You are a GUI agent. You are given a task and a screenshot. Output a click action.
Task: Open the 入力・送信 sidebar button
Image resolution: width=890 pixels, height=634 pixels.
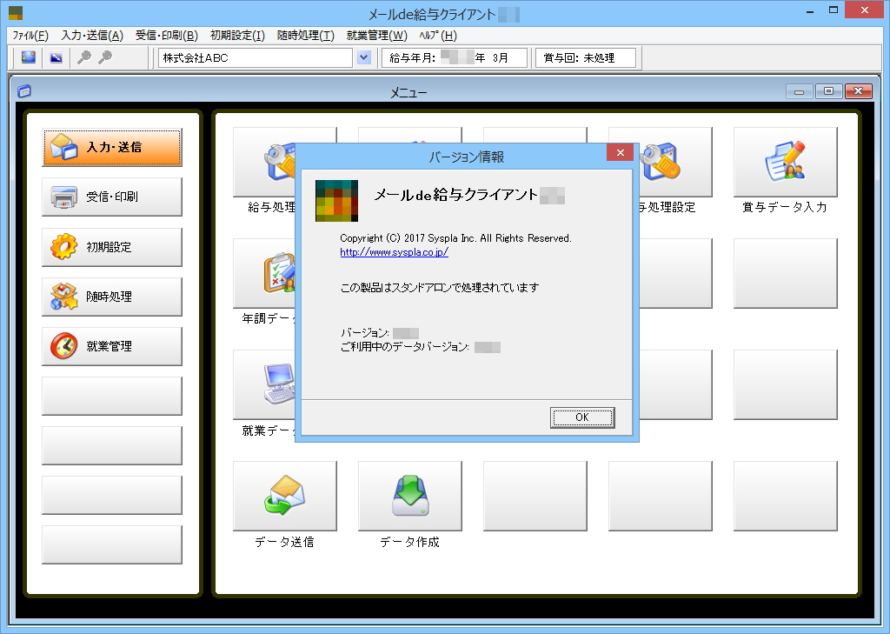(x=112, y=147)
